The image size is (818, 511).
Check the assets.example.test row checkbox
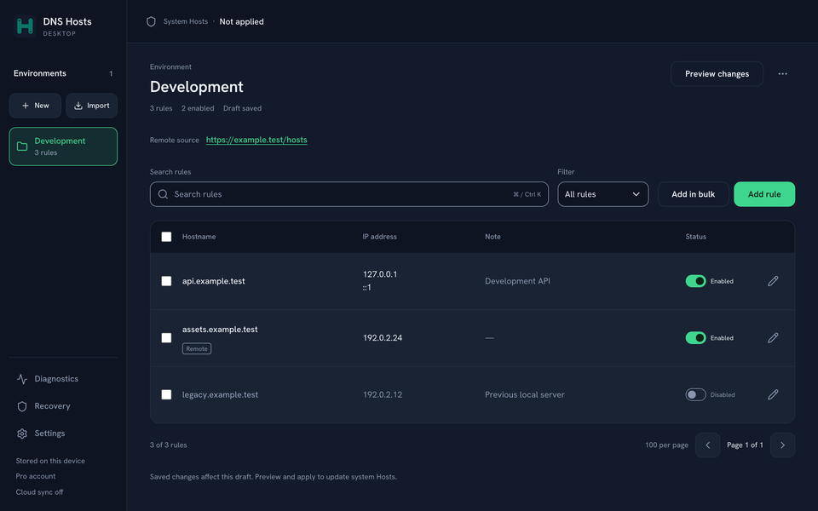point(166,338)
